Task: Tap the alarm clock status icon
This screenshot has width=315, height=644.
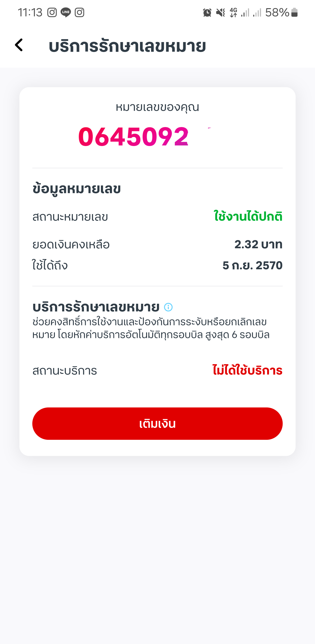Action: coord(207,13)
